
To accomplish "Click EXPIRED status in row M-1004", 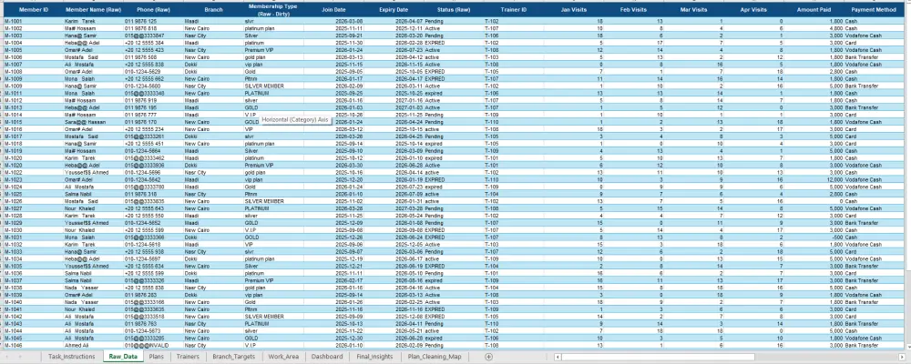I will 454,43.
